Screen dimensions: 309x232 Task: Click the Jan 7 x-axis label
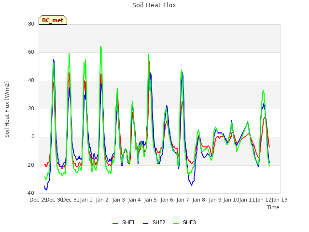[x=183, y=200]
